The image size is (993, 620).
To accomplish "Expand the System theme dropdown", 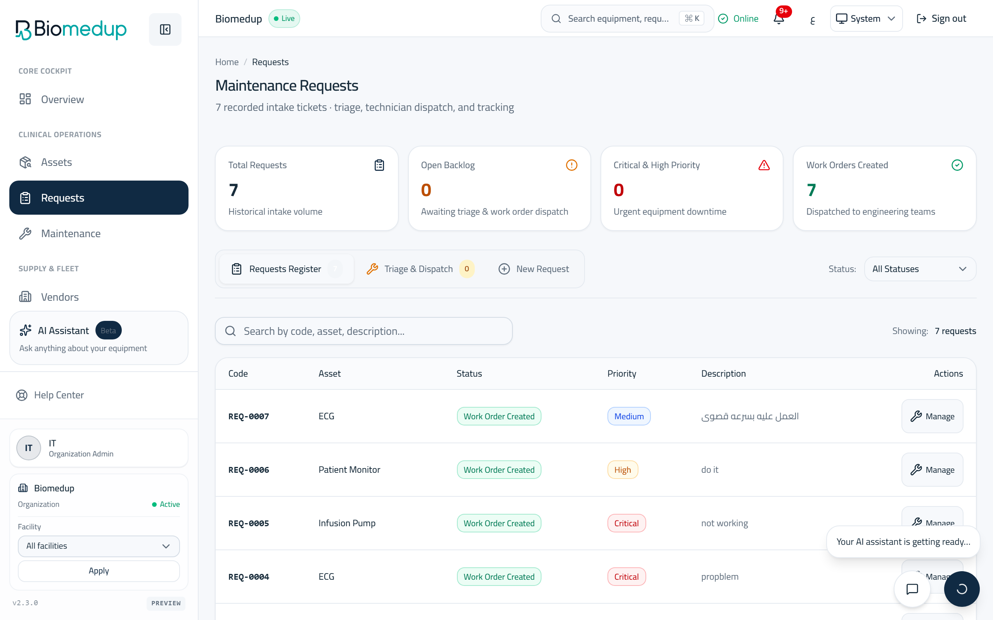I will click(866, 19).
